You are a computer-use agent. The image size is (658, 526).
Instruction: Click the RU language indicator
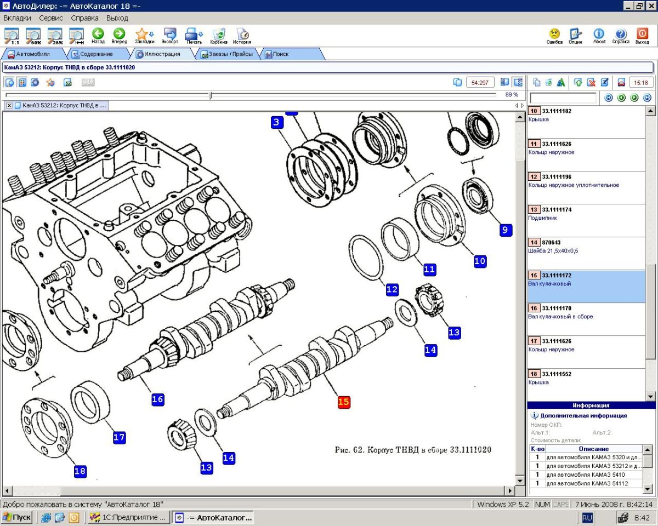(587, 517)
